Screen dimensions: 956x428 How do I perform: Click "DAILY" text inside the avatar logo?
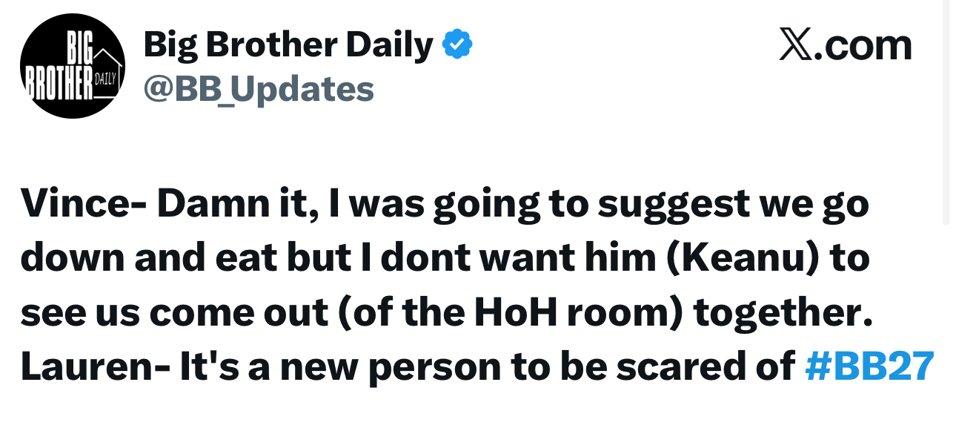click(x=104, y=78)
